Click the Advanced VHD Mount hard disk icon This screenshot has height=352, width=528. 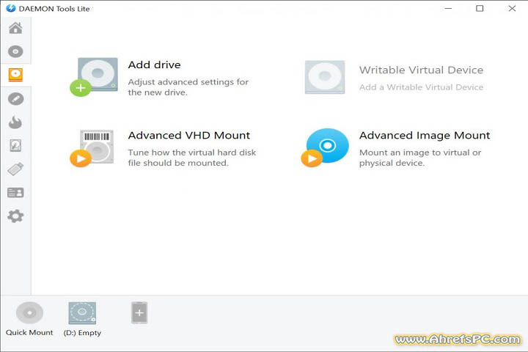click(x=92, y=148)
